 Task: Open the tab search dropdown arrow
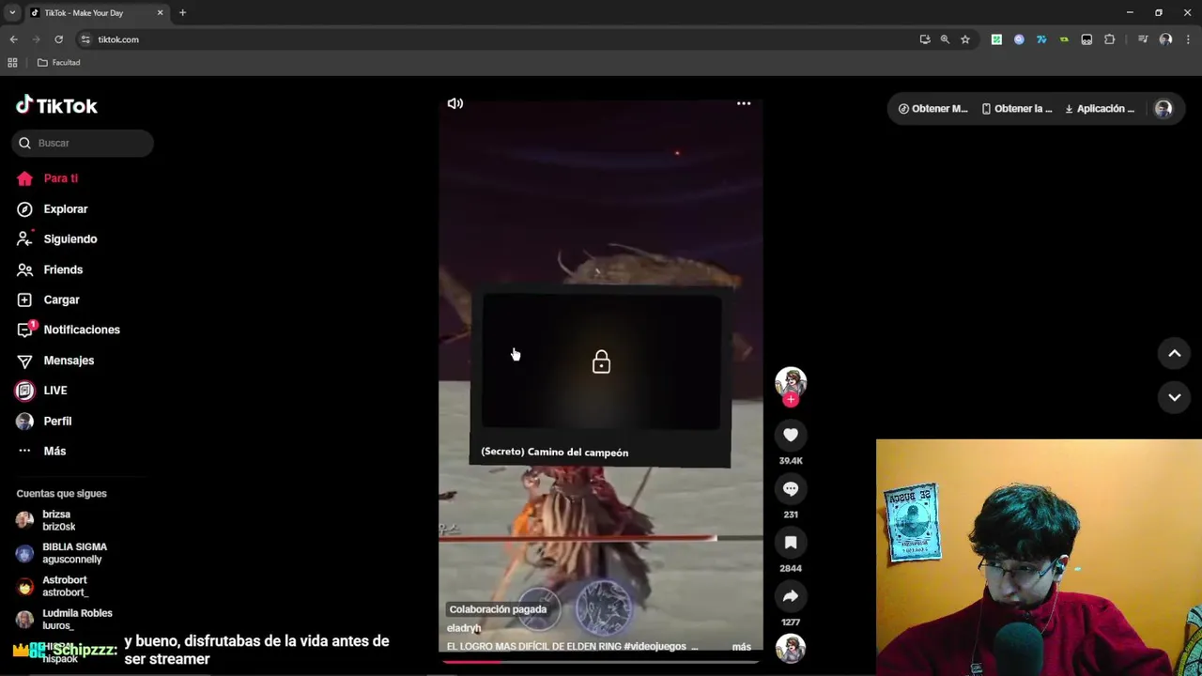12,13
